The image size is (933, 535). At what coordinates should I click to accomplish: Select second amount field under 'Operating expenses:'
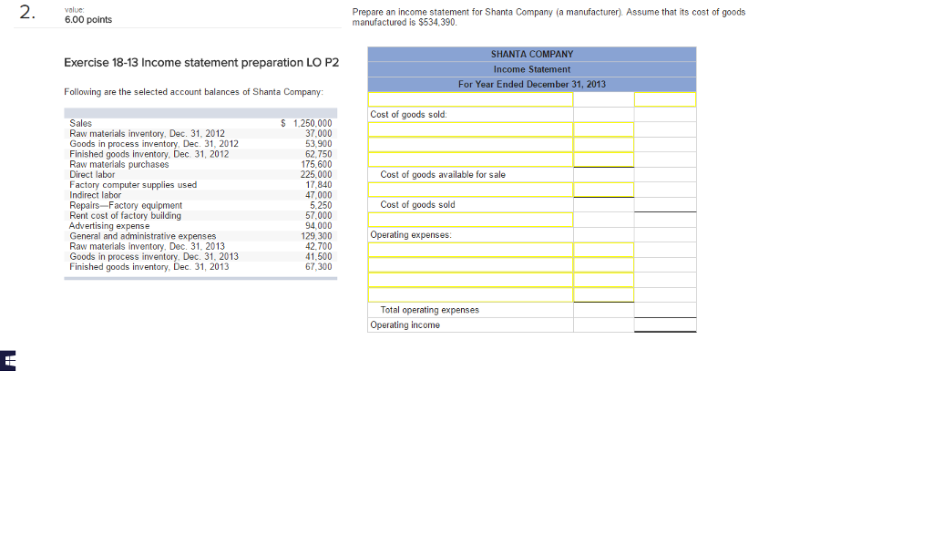pos(603,265)
